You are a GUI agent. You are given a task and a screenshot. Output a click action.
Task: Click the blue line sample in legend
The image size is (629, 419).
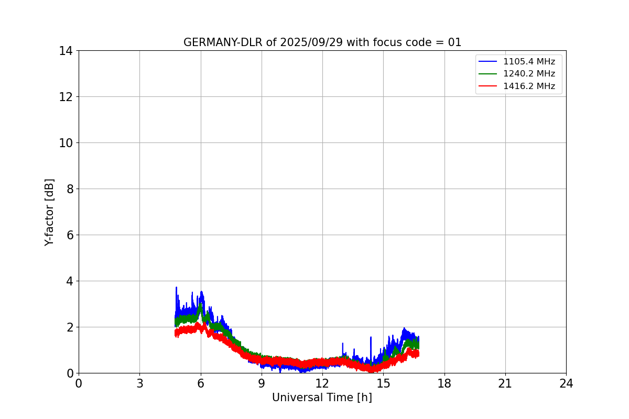(x=488, y=62)
